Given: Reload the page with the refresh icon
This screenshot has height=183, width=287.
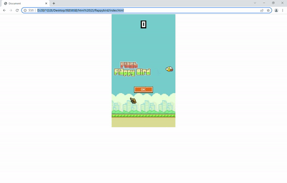Looking at the screenshot, I should (x=17, y=11).
